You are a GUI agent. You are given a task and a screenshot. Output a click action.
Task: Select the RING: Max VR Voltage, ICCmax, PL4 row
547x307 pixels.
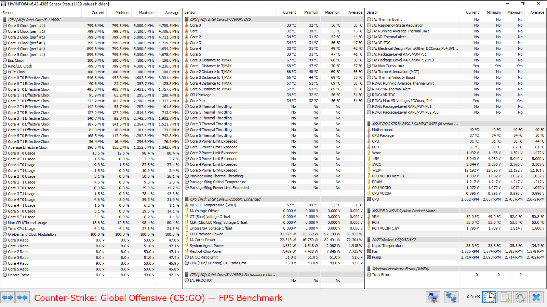tap(456, 101)
